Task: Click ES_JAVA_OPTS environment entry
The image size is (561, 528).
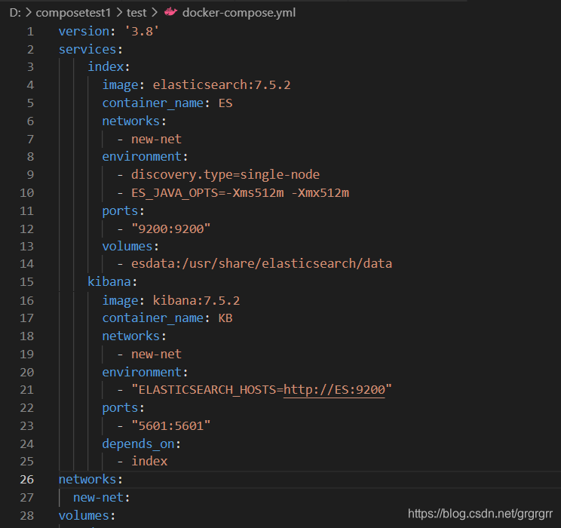Action: 240,192
